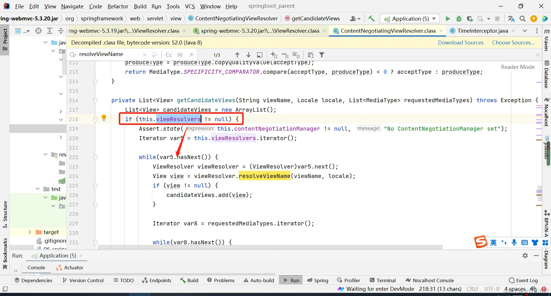Toggle Regex search option
This screenshot has height=296, width=551.
(x=191, y=55)
